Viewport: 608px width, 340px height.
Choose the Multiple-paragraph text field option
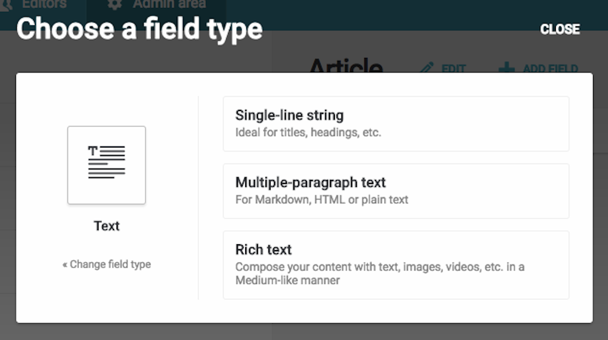(395, 191)
